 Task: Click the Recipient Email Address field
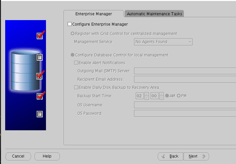pyautogui.click(x=185, y=79)
